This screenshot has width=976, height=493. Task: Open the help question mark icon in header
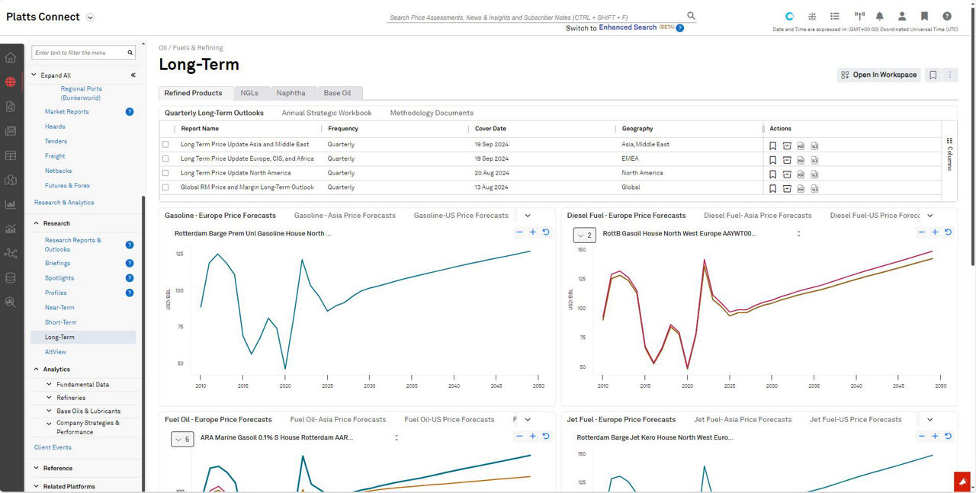coord(946,16)
